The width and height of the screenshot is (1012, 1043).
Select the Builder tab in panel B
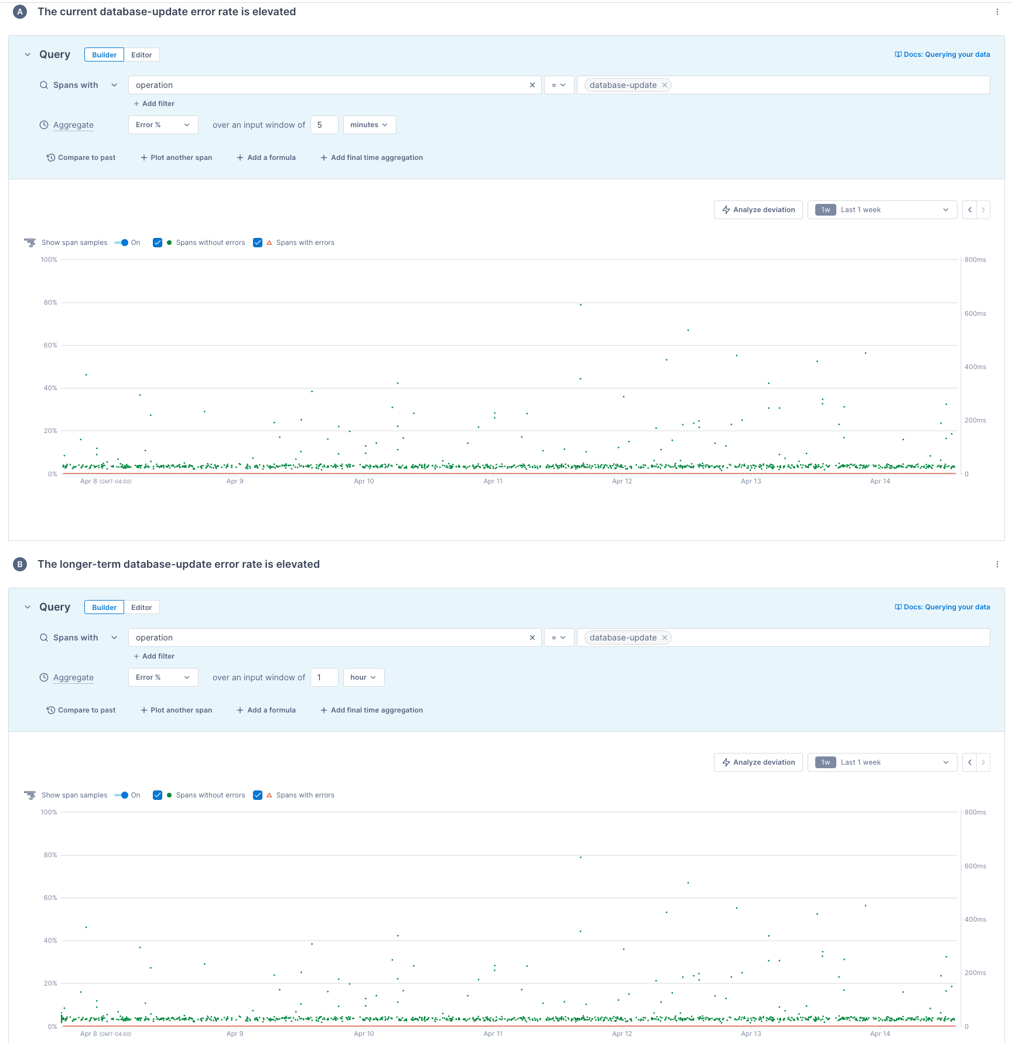coord(104,607)
